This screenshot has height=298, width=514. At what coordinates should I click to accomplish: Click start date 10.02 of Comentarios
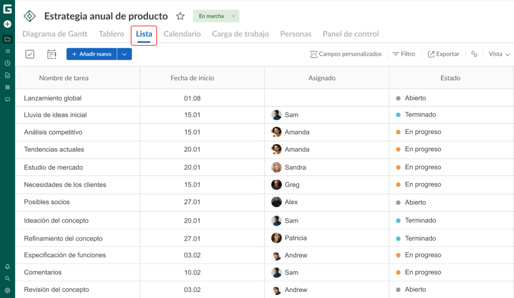192,272
